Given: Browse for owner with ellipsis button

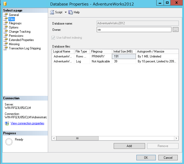Looking at the screenshot, I should click(x=176, y=30).
